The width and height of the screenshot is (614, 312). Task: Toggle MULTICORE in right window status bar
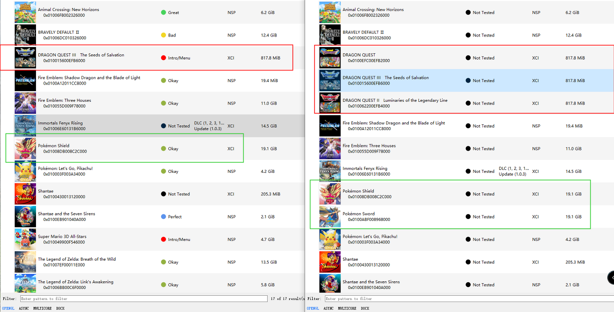click(347, 308)
